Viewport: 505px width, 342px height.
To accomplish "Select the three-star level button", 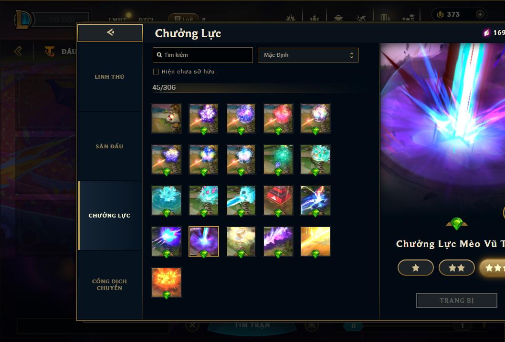I will point(493,268).
